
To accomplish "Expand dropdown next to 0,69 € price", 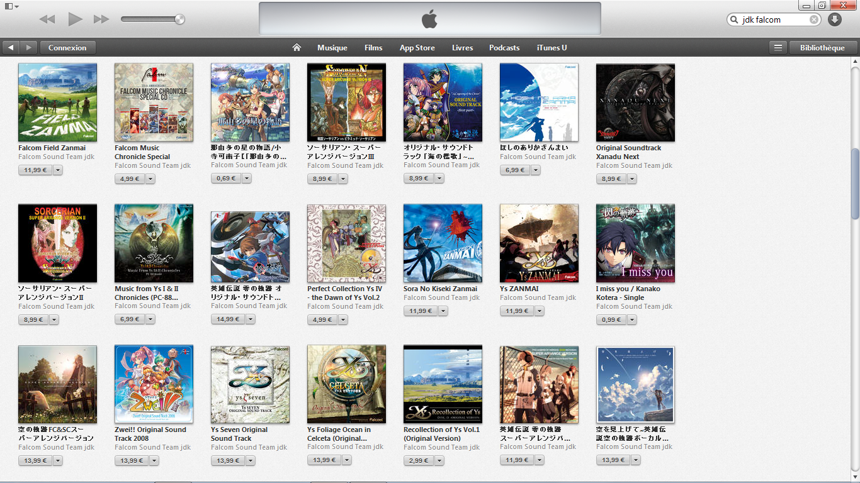I will click(246, 179).
